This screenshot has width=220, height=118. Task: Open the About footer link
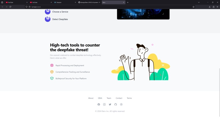[91, 98]
